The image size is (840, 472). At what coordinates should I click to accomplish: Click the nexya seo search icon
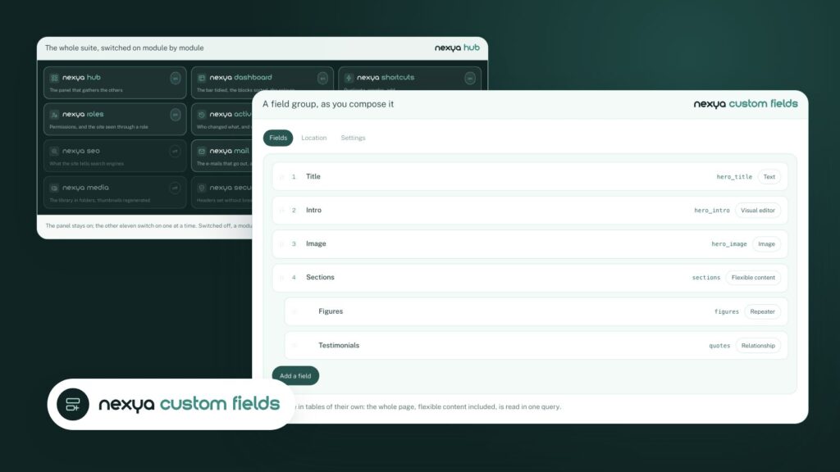[54, 152]
